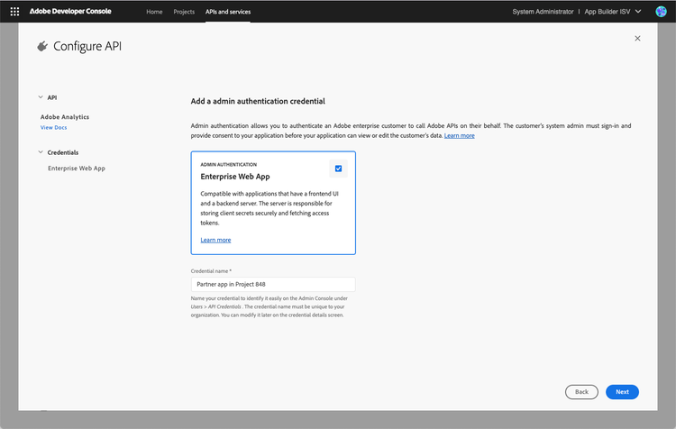The image size is (676, 429).
Task: Switch to the Projects tab
Action: point(184,11)
